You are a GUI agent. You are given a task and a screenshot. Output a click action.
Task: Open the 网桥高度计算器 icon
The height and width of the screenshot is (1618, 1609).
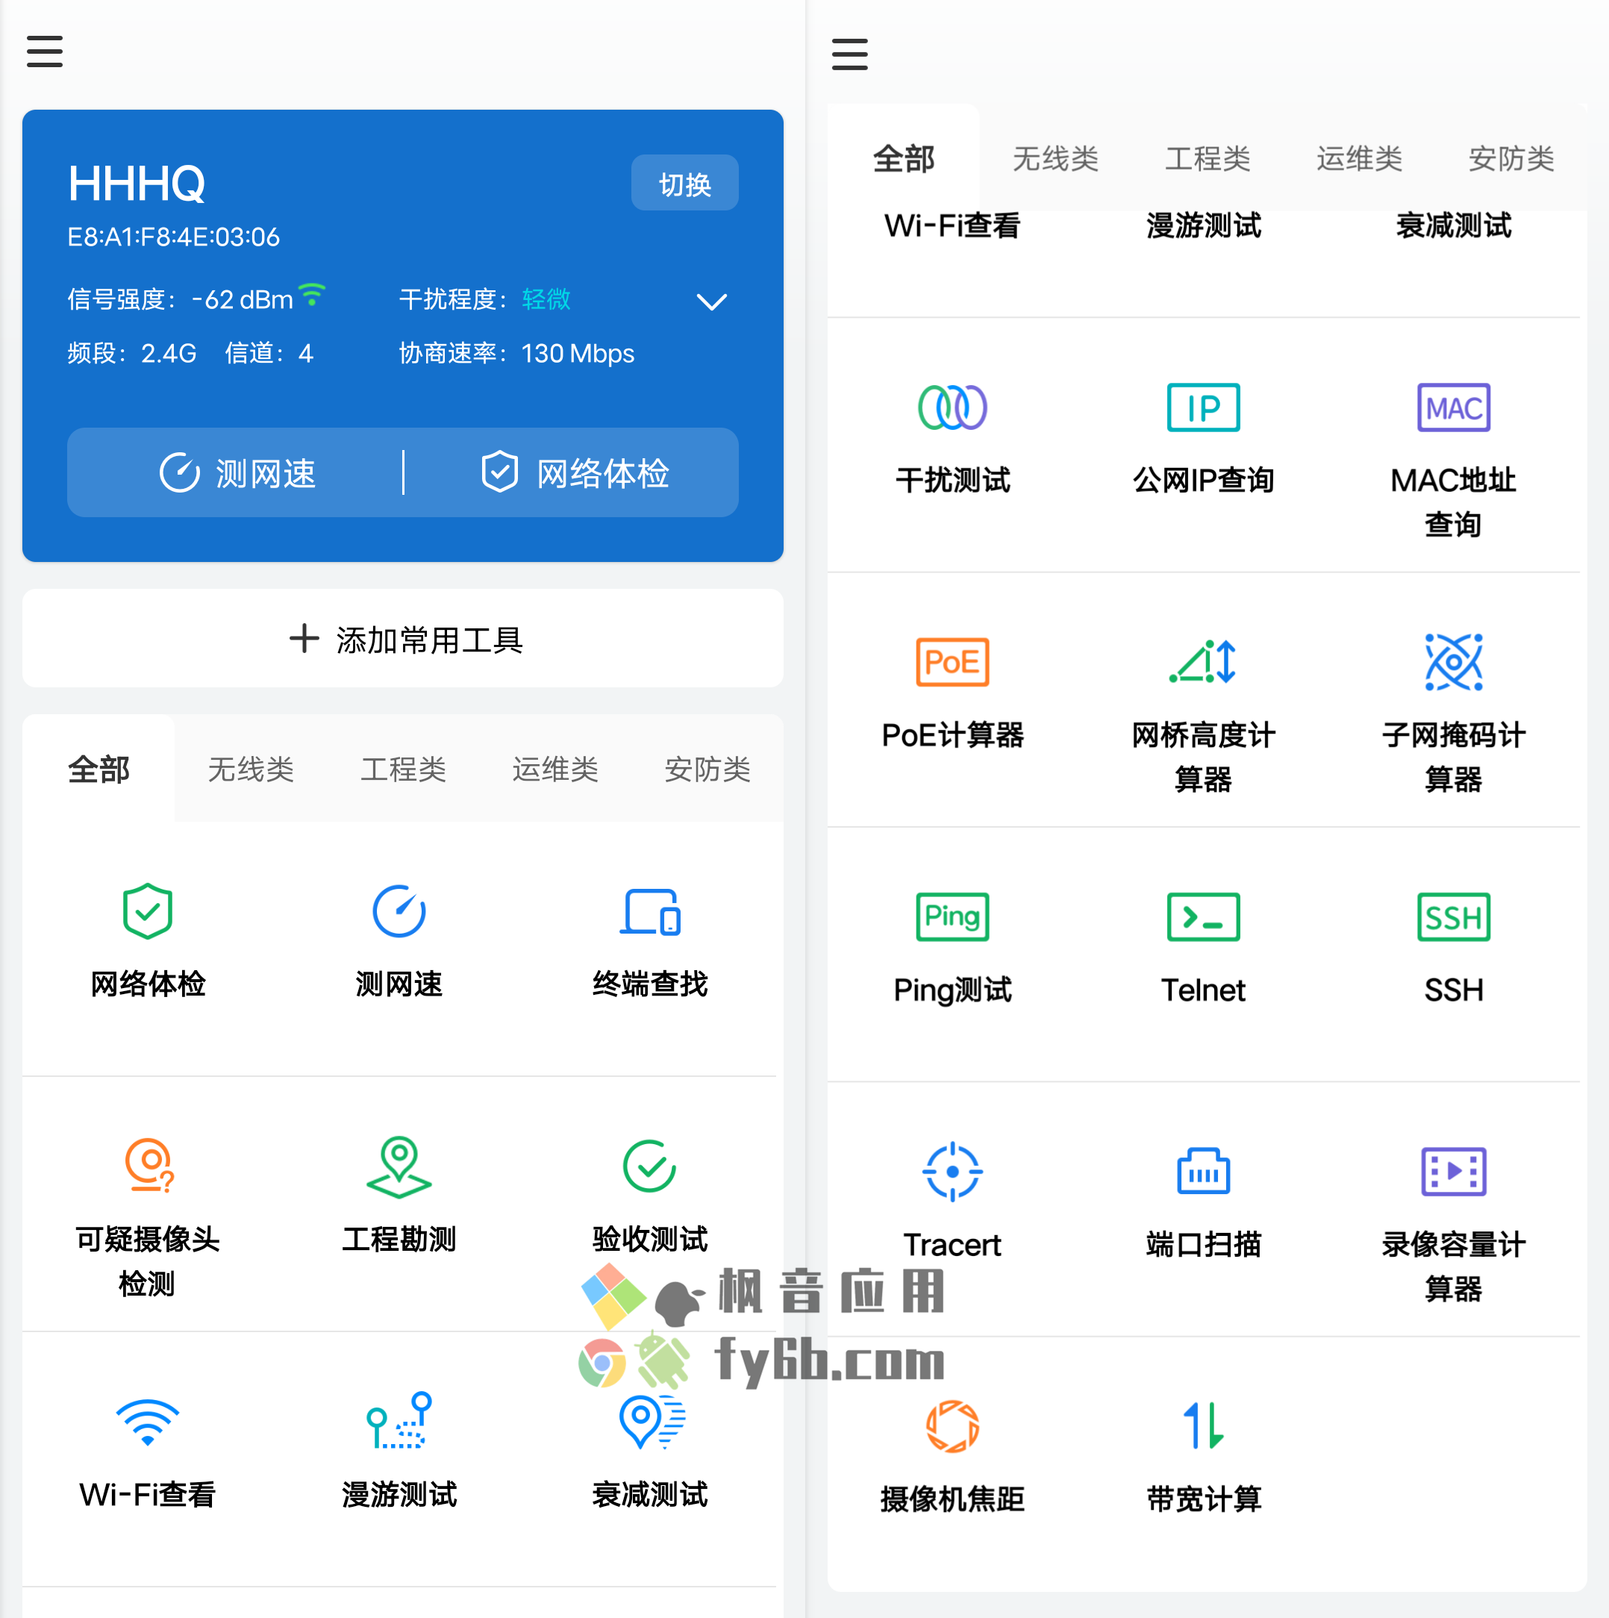(x=1204, y=663)
